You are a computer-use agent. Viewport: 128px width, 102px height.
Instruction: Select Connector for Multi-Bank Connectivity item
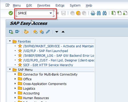pos(50,75)
